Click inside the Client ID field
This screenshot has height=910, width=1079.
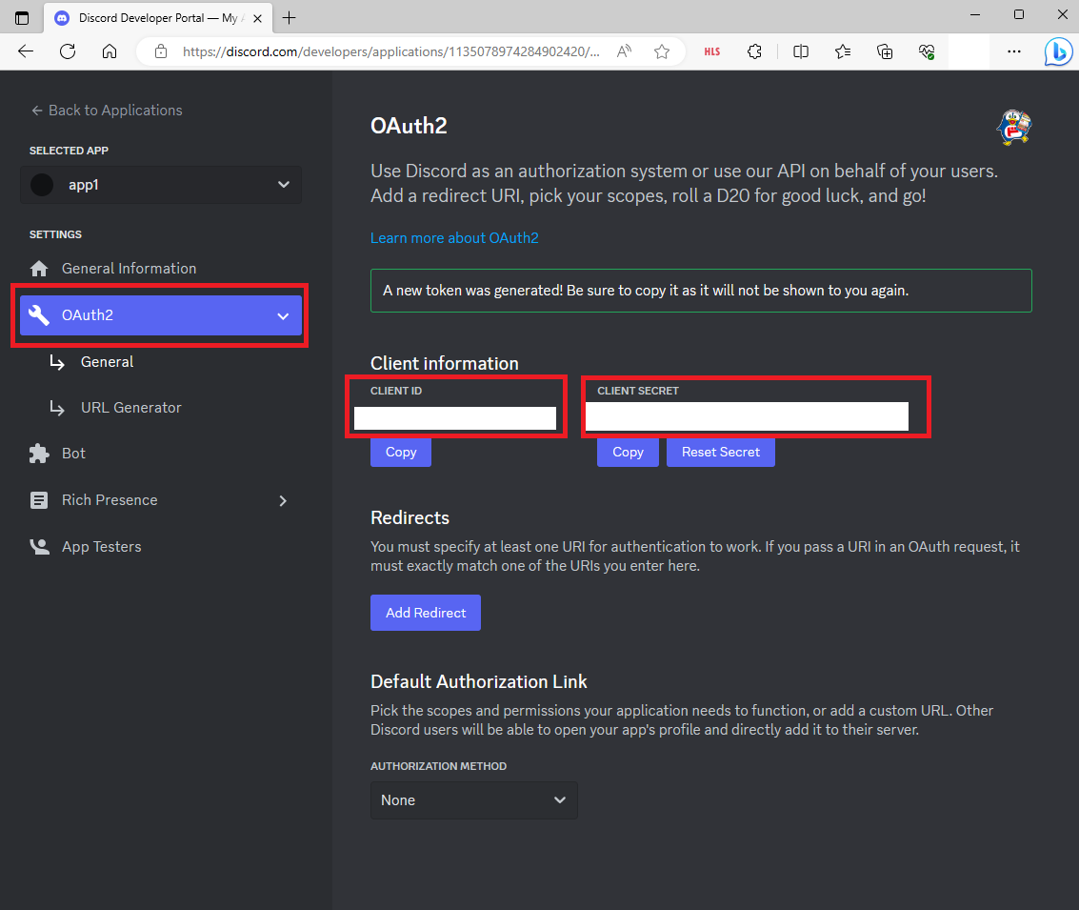tap(455, 417)
